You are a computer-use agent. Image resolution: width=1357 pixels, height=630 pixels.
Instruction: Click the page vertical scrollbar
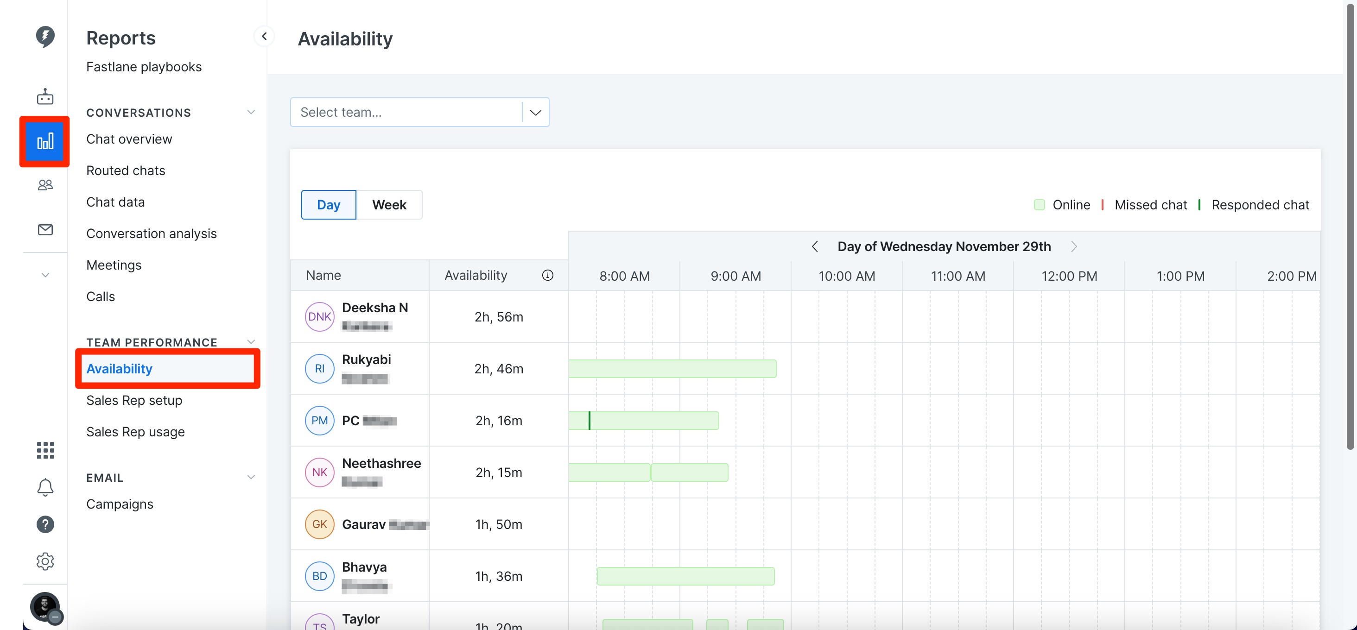point(1350,227)
